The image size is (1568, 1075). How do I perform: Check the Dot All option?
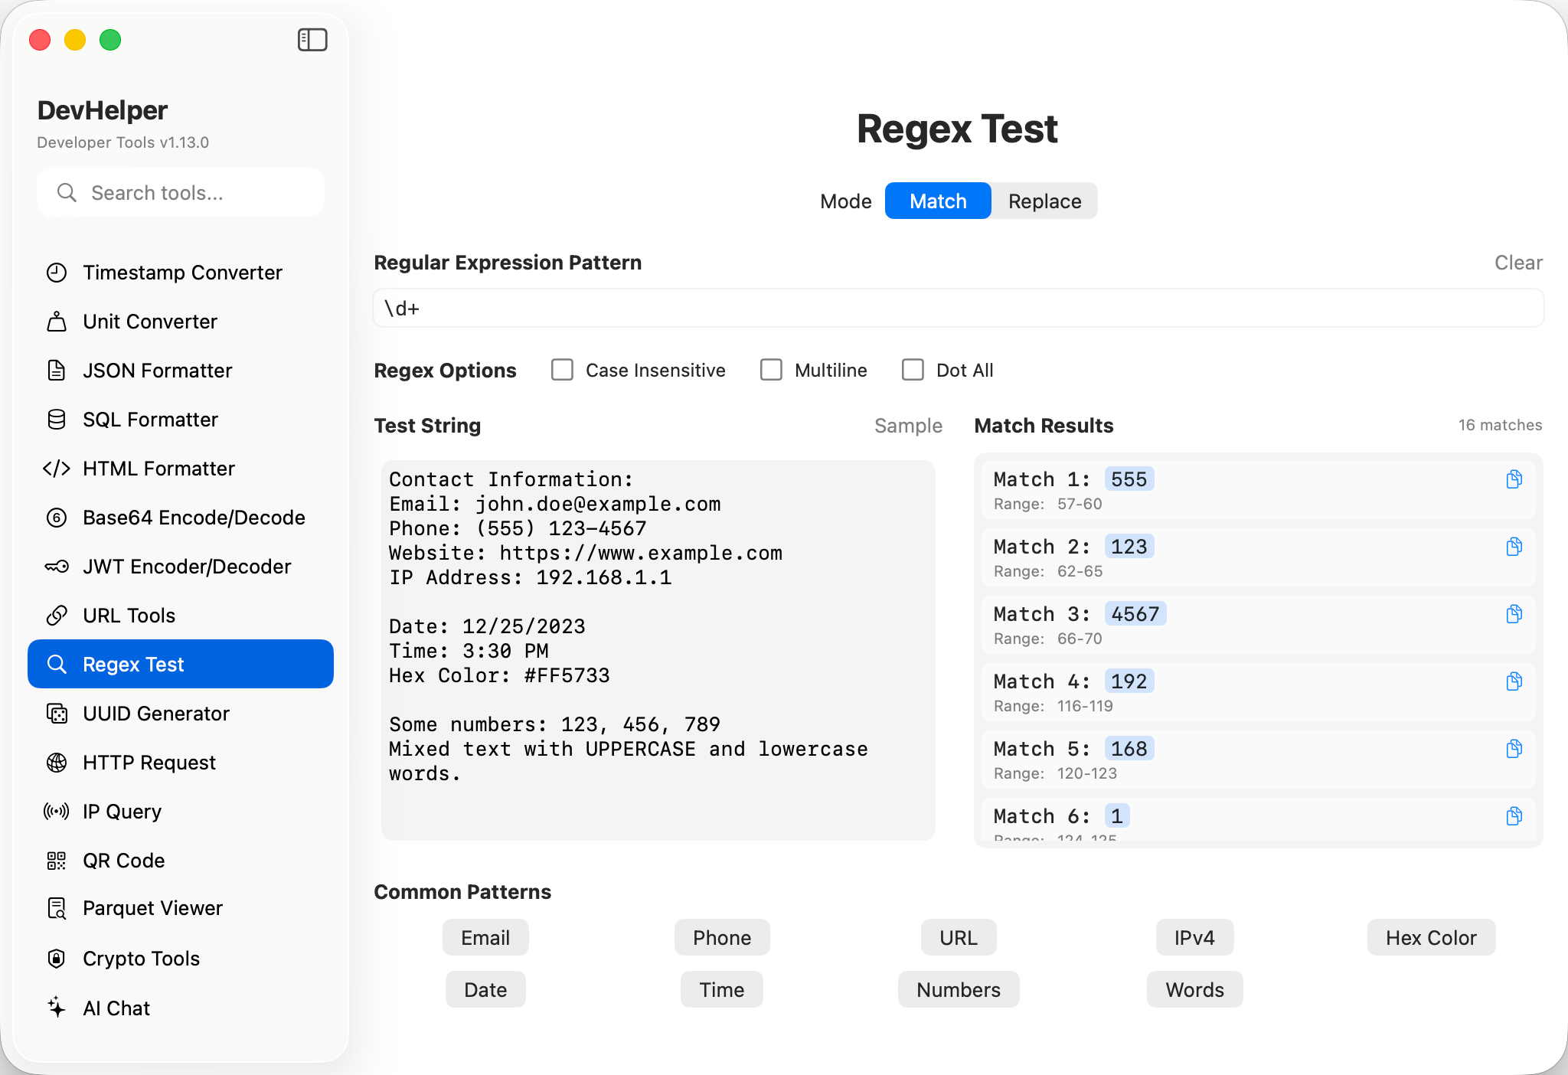click(913, 371)
